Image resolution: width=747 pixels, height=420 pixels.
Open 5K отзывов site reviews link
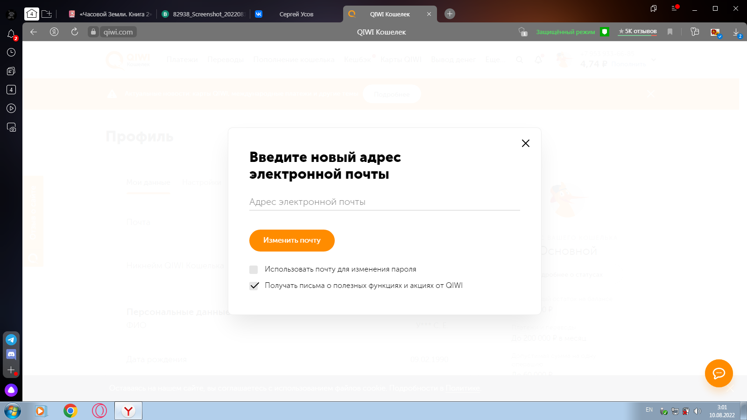(x=638, y=32)
